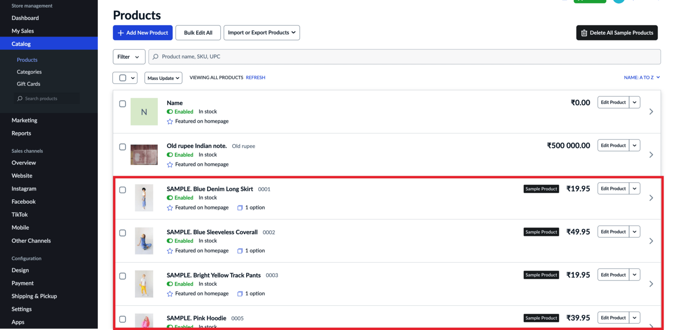Click star icon on Bright Yellow Track Pants
The image size is (676, 330).
(170, 294)
